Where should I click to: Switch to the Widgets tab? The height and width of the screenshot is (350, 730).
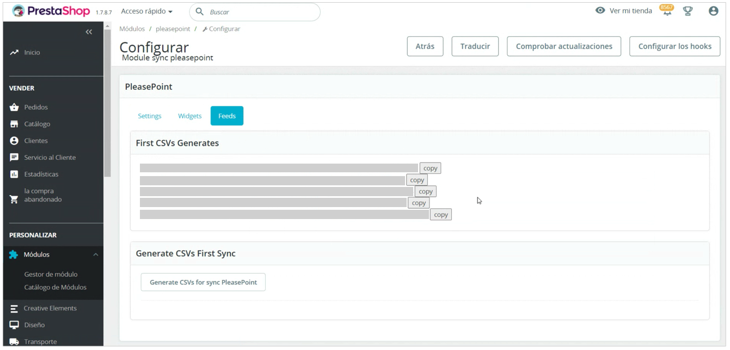(189, 116)
